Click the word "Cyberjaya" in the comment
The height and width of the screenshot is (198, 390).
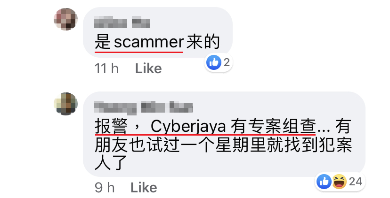point(188,127)
